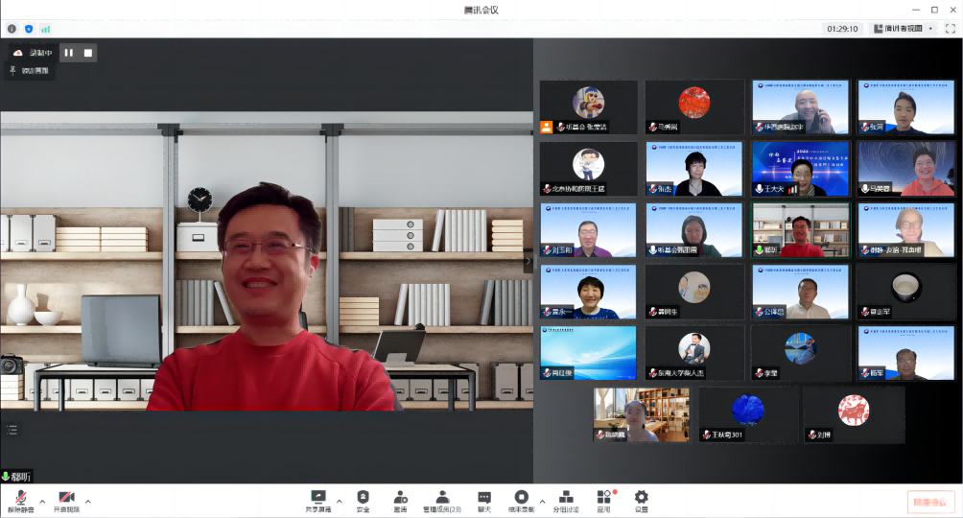The height and width of the screenshot is (518, 963).
Task: Open the Security shield options
Action: [x=363, y=498]
